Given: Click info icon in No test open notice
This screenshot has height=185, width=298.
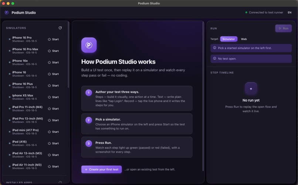Looking at the screenshot, I should [214, 58].
